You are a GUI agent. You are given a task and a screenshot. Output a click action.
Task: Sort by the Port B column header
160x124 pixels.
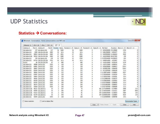click(x=50, y=48)
